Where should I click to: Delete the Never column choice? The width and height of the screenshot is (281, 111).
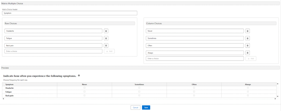248,31
